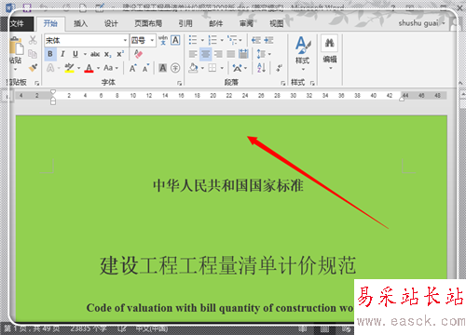
Task: Toggle Center paragraph alignment
Action: point(206,54)
